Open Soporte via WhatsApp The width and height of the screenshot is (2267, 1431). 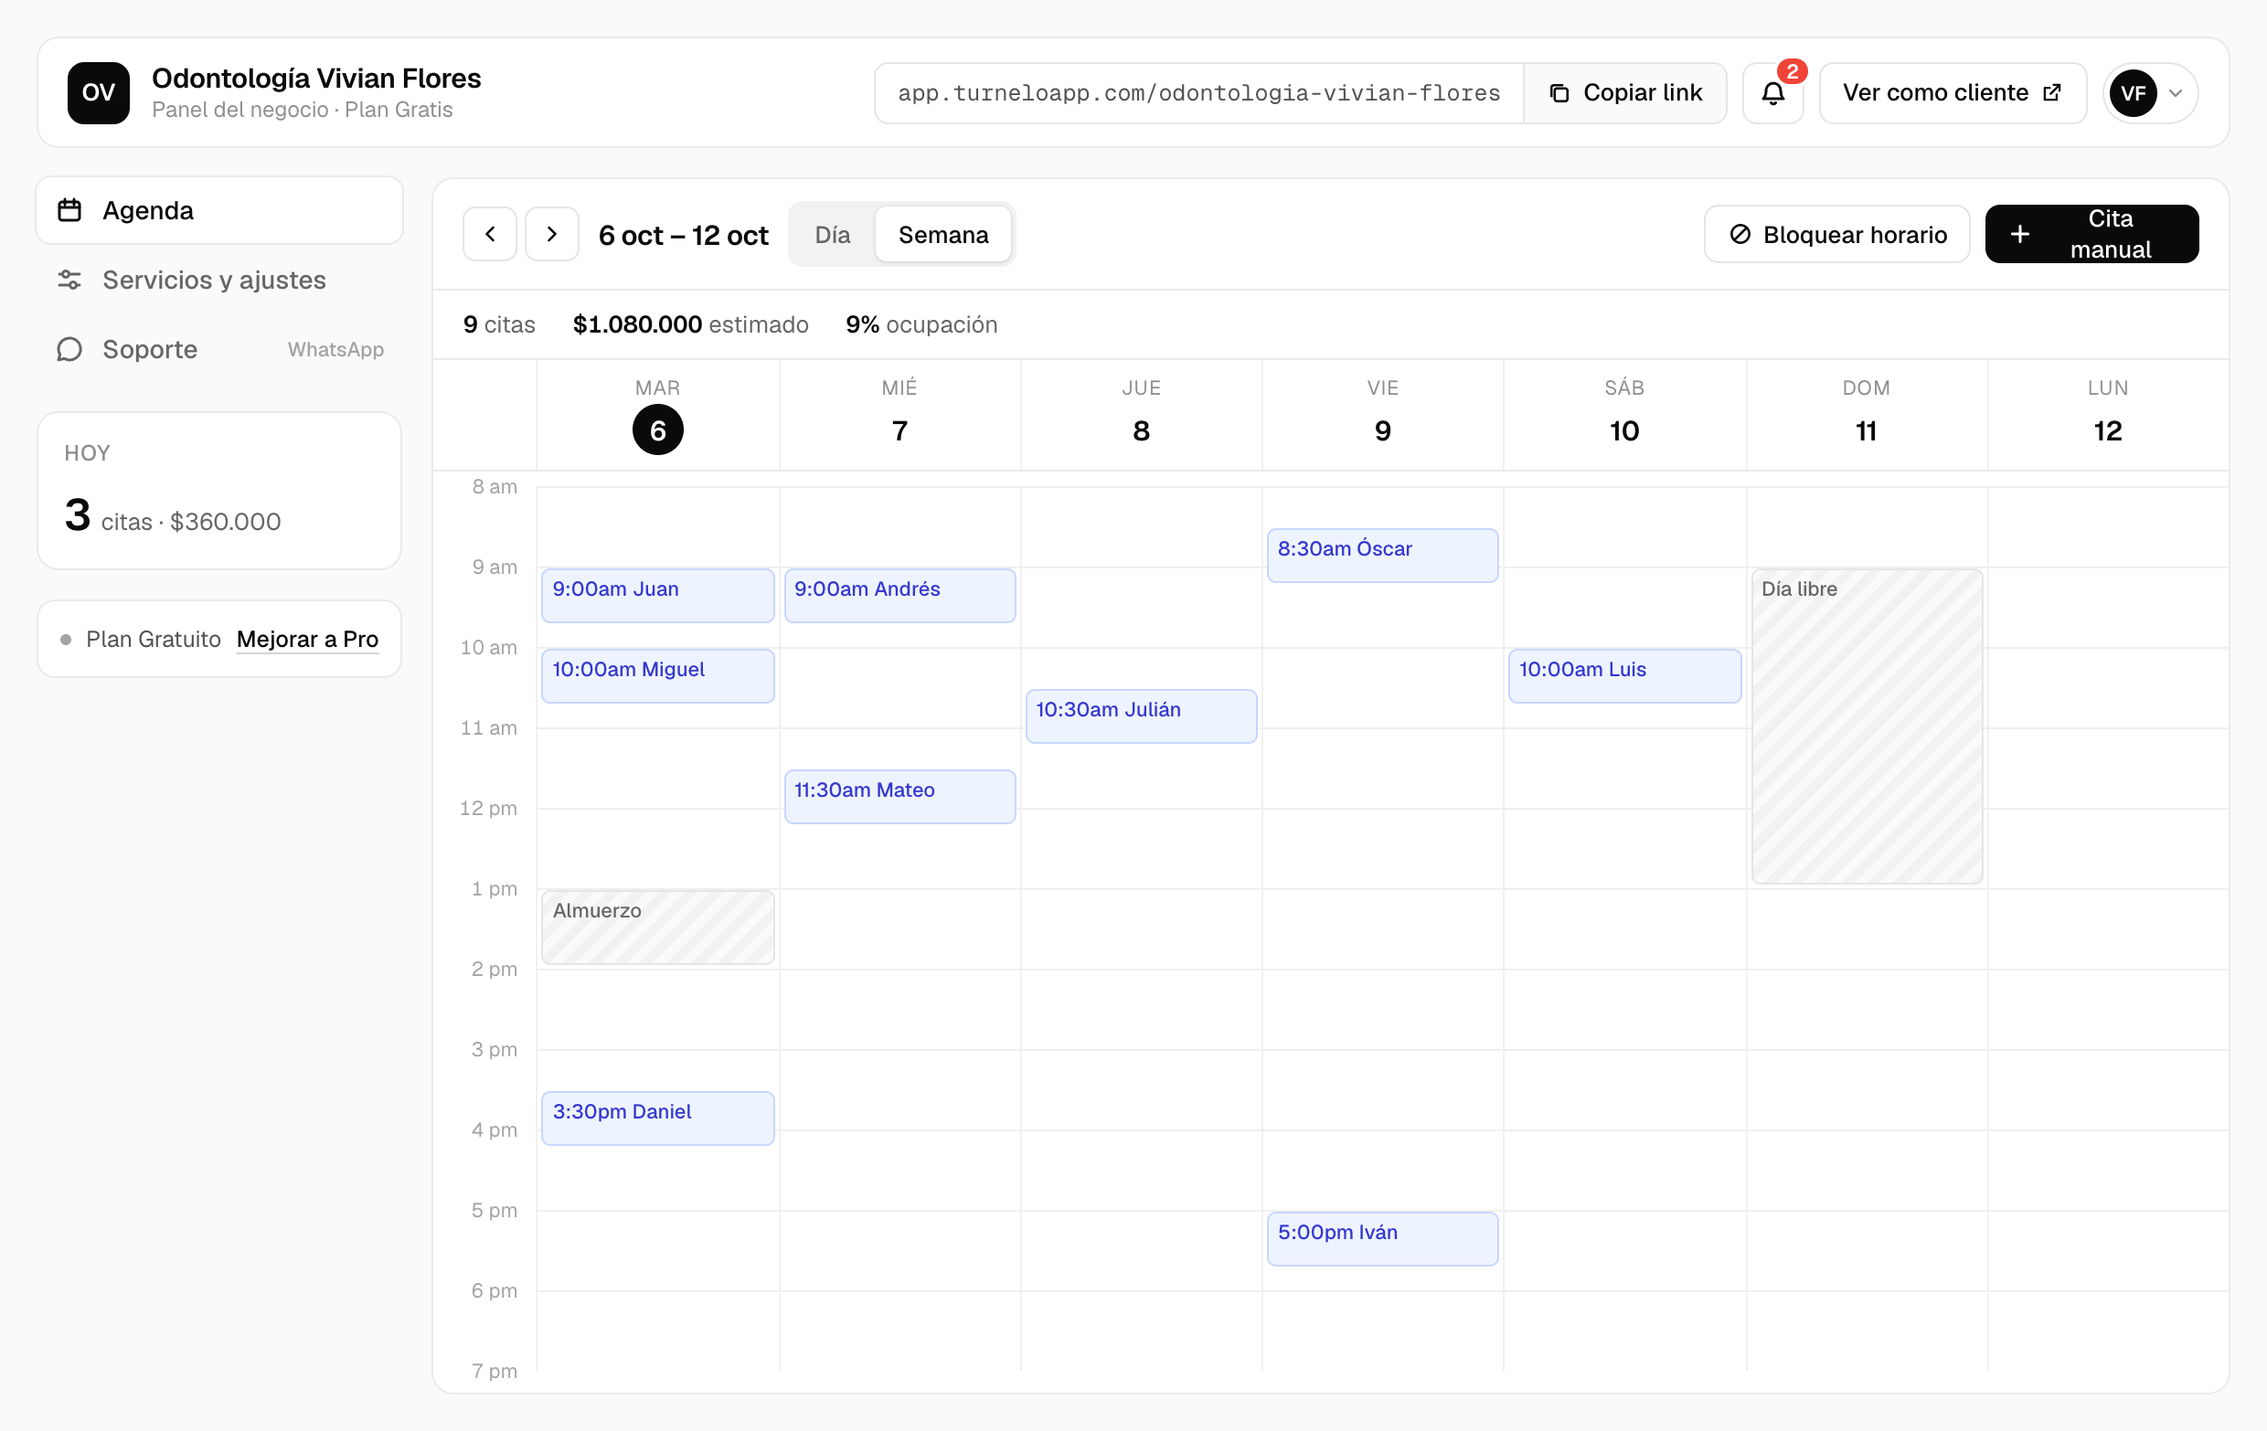(219, 349)
